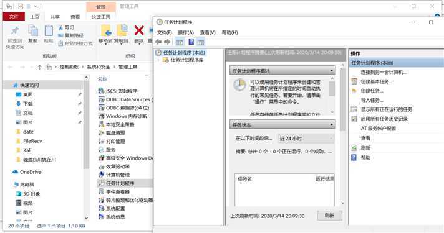Click 帮助 in the actions pane

point(365,157)
